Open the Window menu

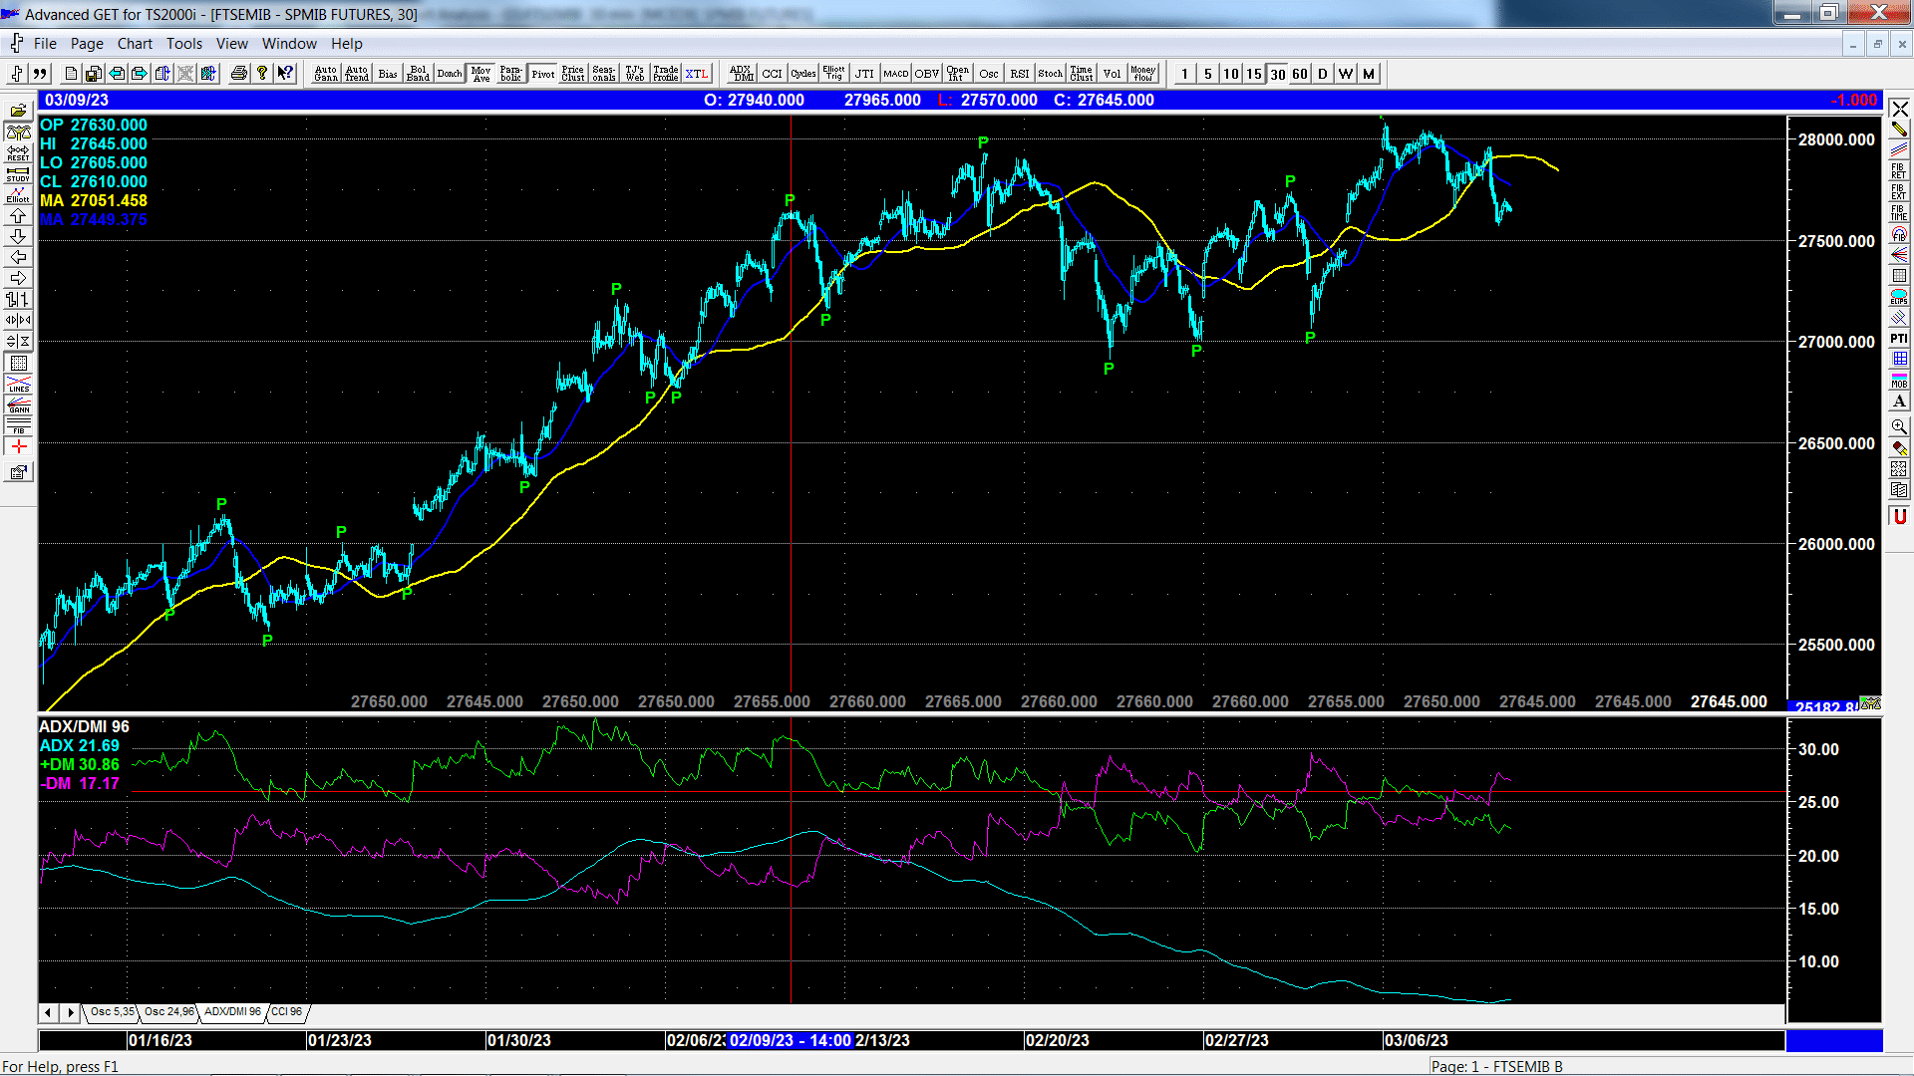289,44
